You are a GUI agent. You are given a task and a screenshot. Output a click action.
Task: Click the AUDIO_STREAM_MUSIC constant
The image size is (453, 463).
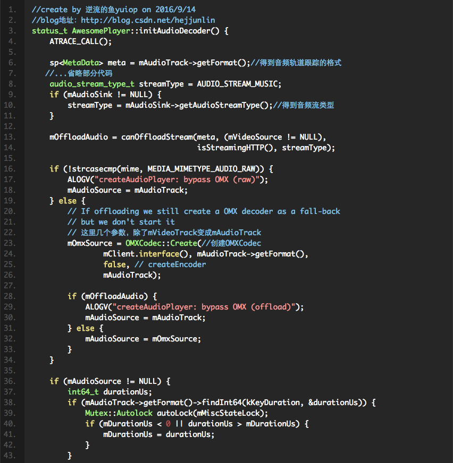pos(239,84)
